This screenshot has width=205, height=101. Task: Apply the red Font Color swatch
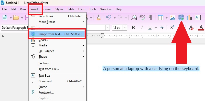click(201, 28)
